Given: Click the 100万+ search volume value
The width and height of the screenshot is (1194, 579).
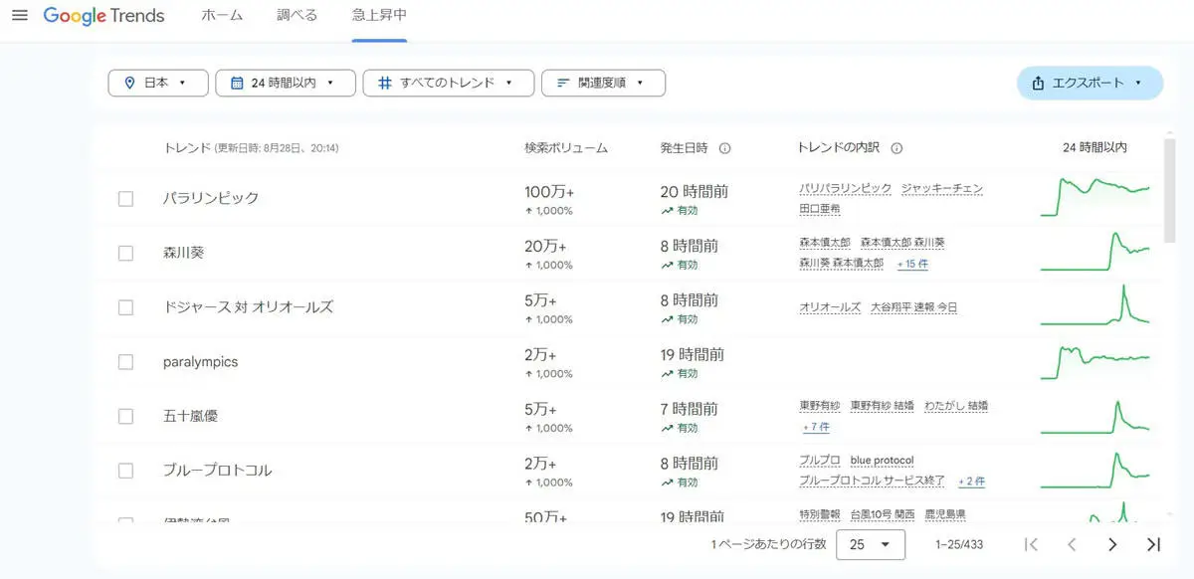Looking at the screenshot, I should (549, 192).
